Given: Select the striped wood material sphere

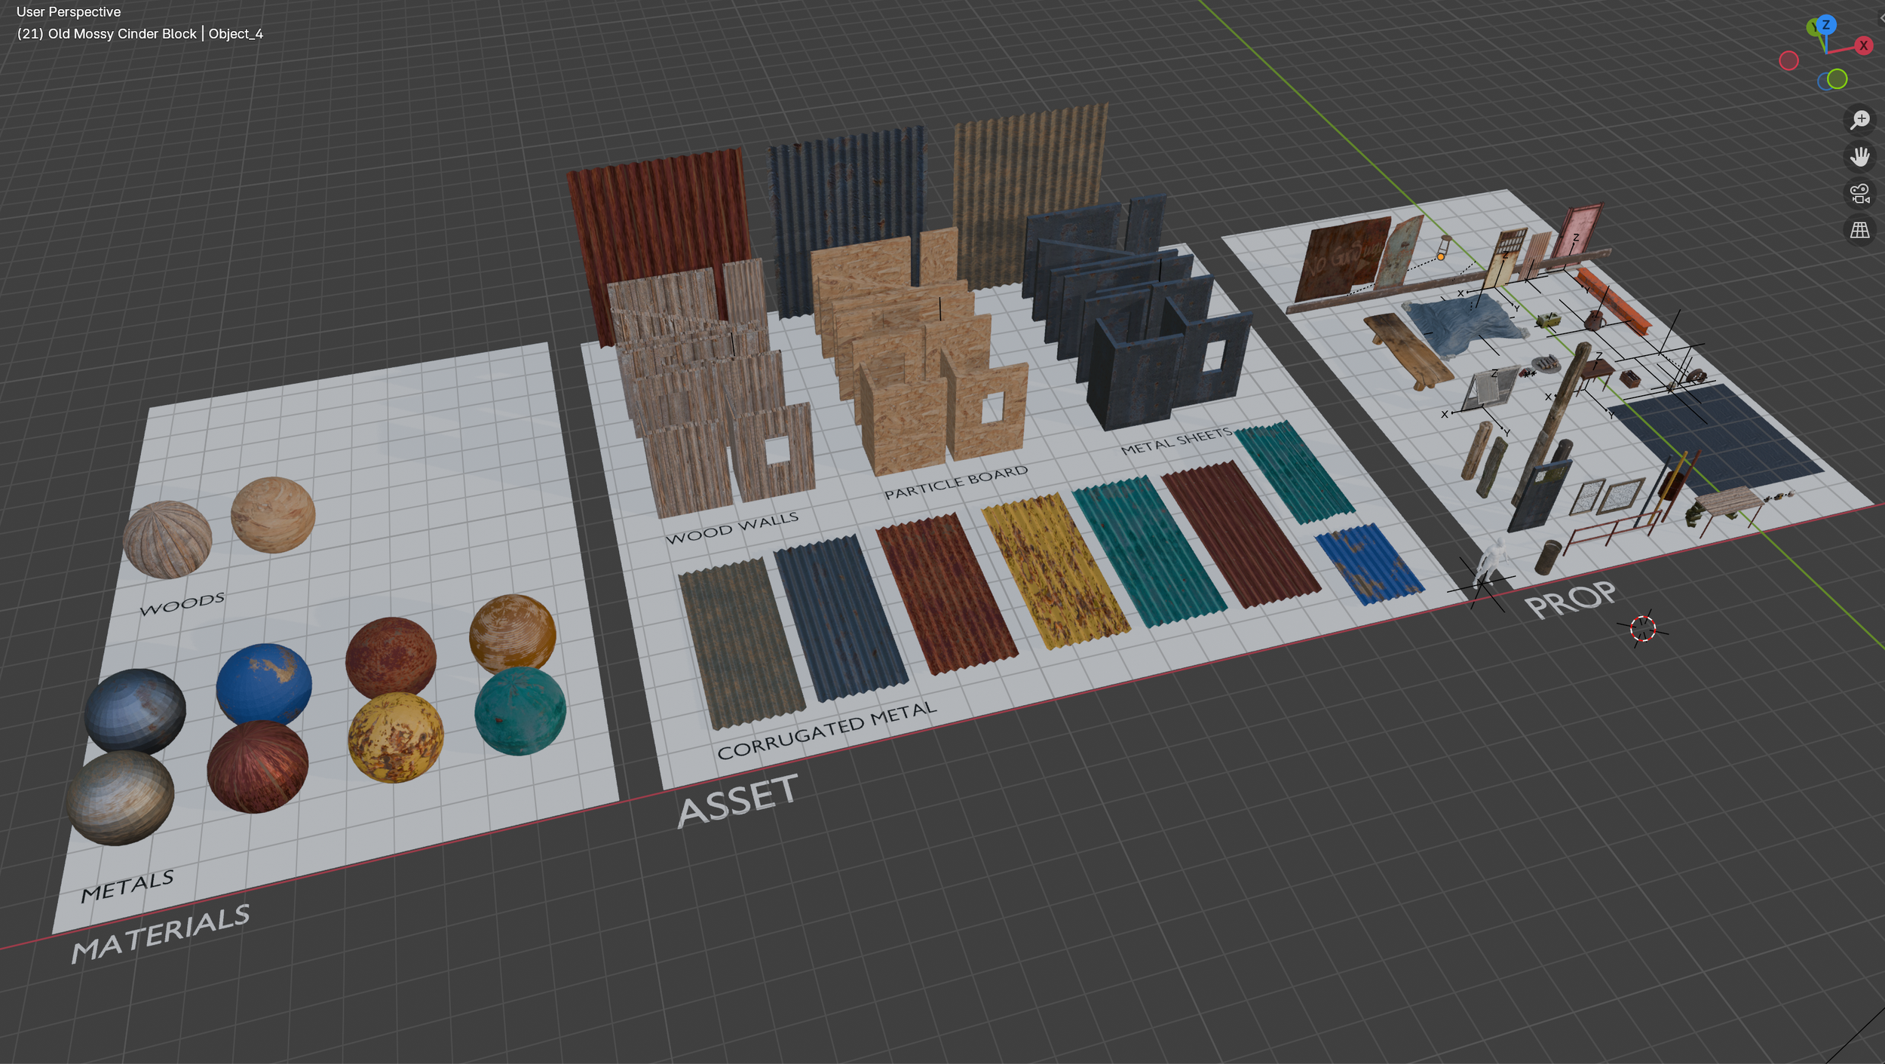Looking at the screenshot, I should click(167, 538).
